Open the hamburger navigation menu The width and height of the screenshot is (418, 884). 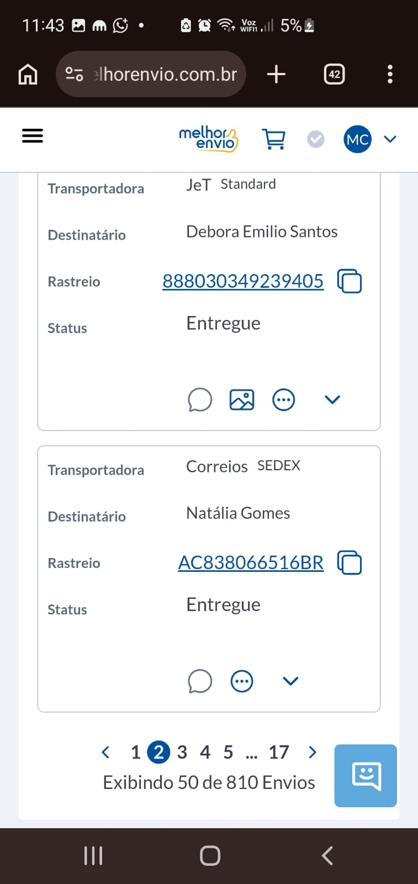coord(33,135)
